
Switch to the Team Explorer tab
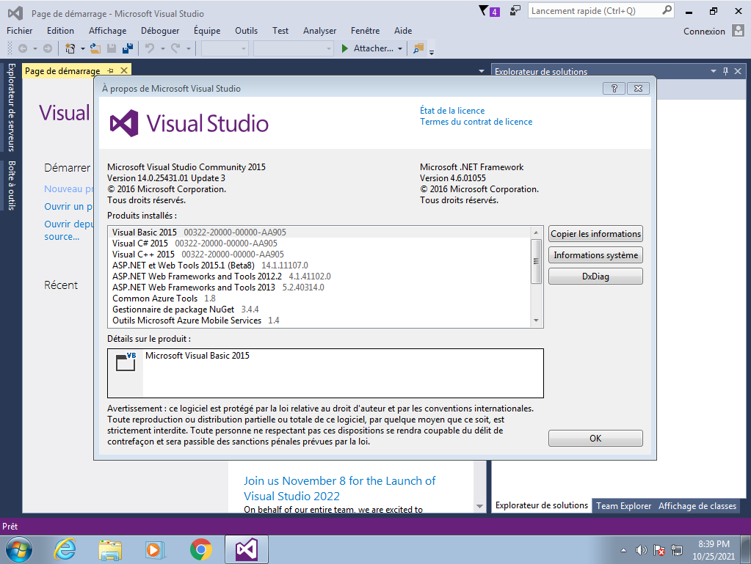click(x=623, y=505)
